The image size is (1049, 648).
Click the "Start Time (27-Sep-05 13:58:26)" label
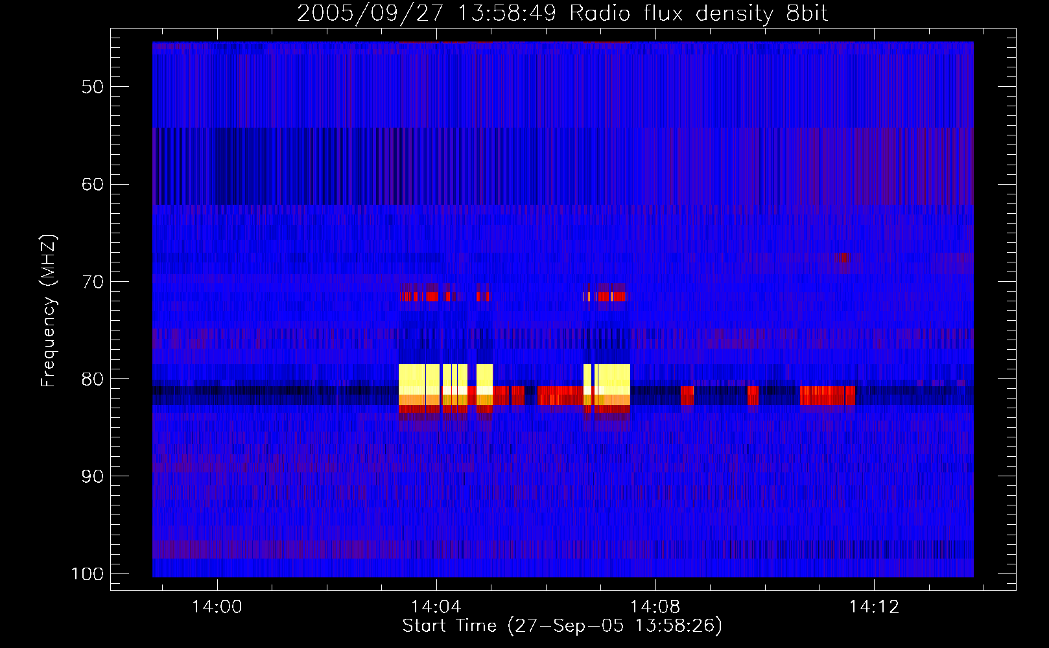tap(562, 626)
